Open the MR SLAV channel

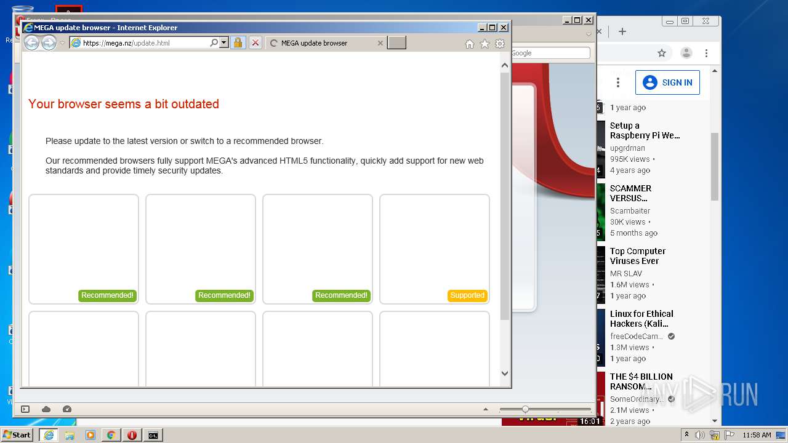point(626,274)
